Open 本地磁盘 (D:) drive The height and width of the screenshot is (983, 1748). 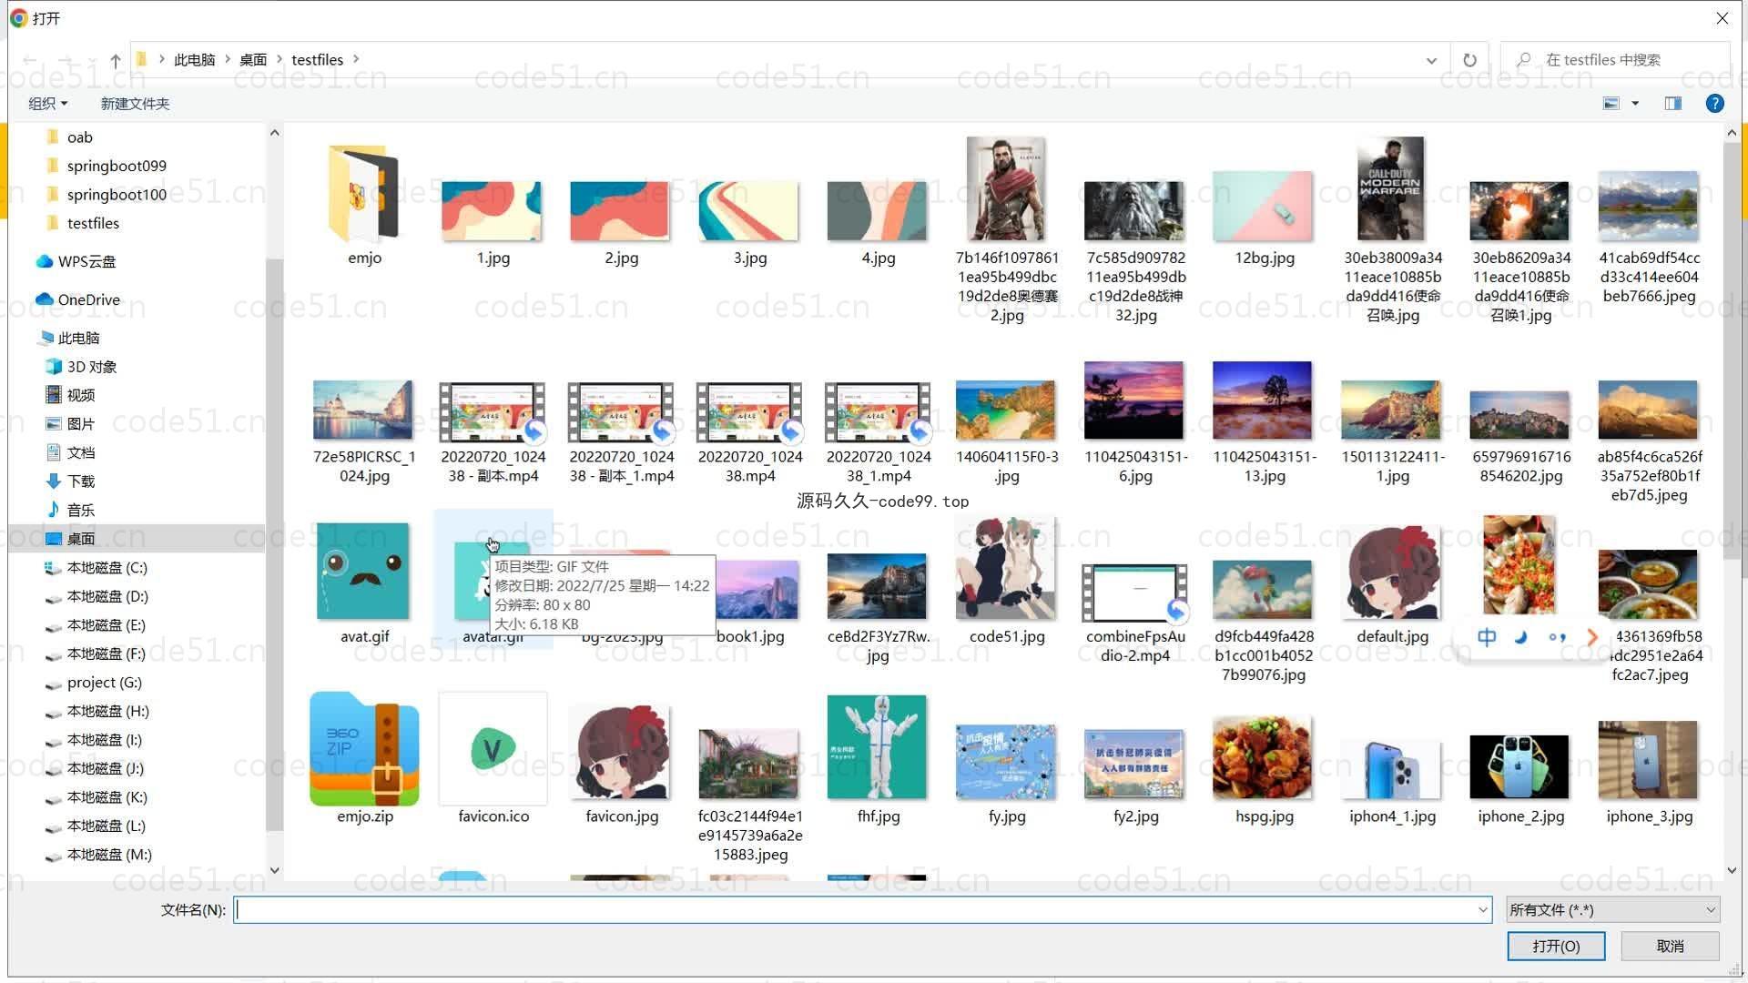coord(107,596)
